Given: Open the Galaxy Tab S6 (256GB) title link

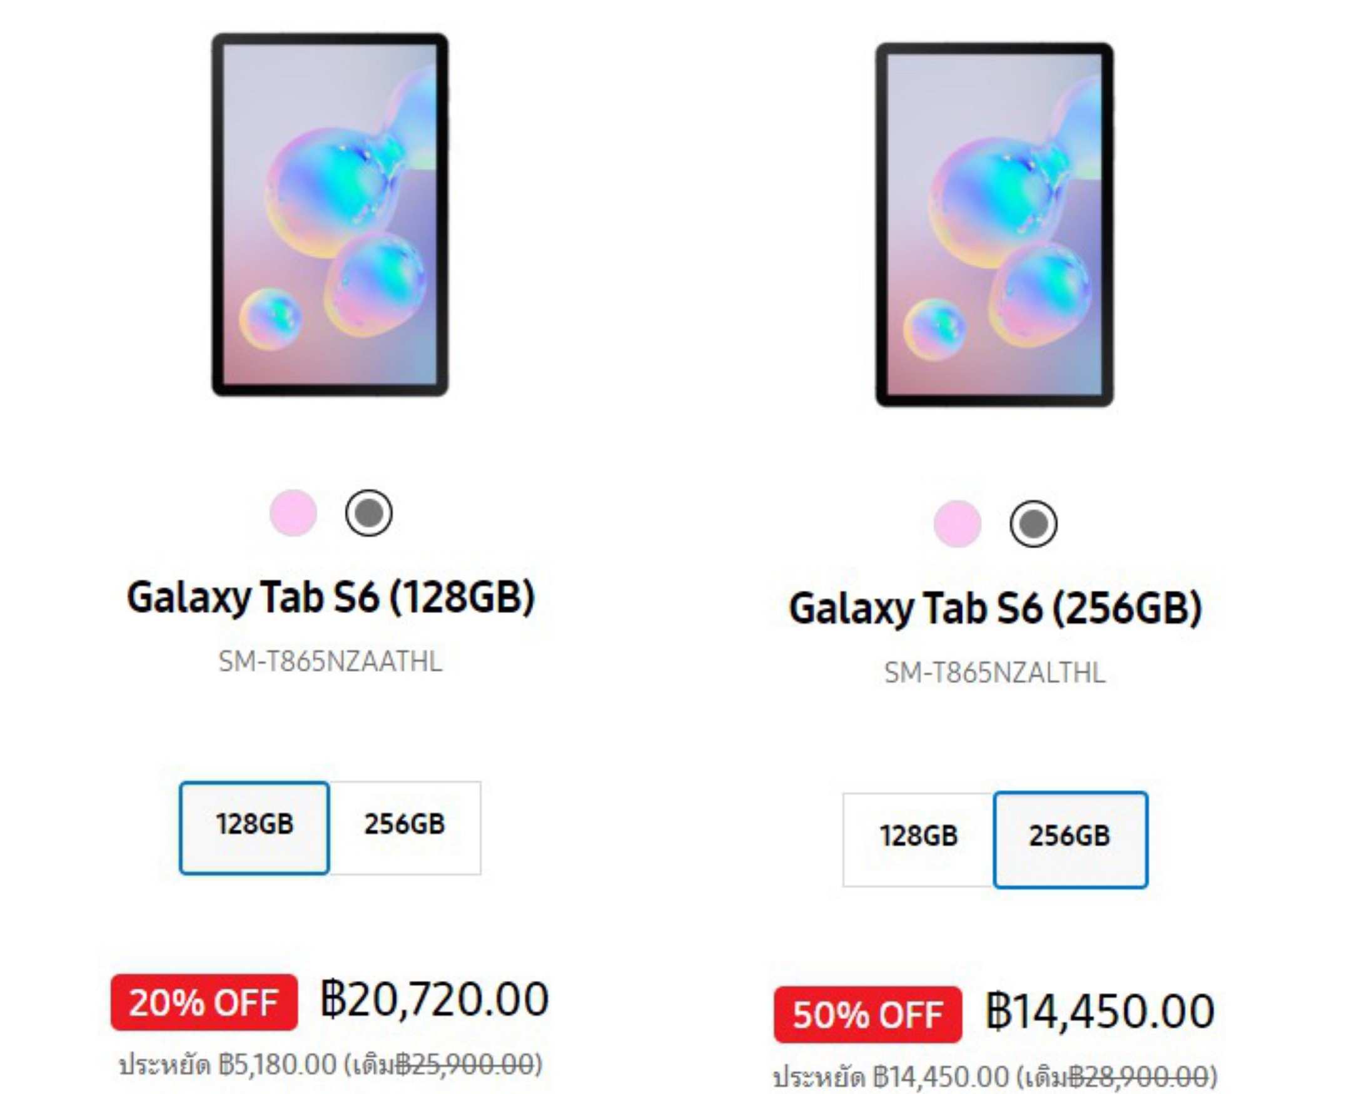Looking at the screenshot, I should tap(995, 608).
